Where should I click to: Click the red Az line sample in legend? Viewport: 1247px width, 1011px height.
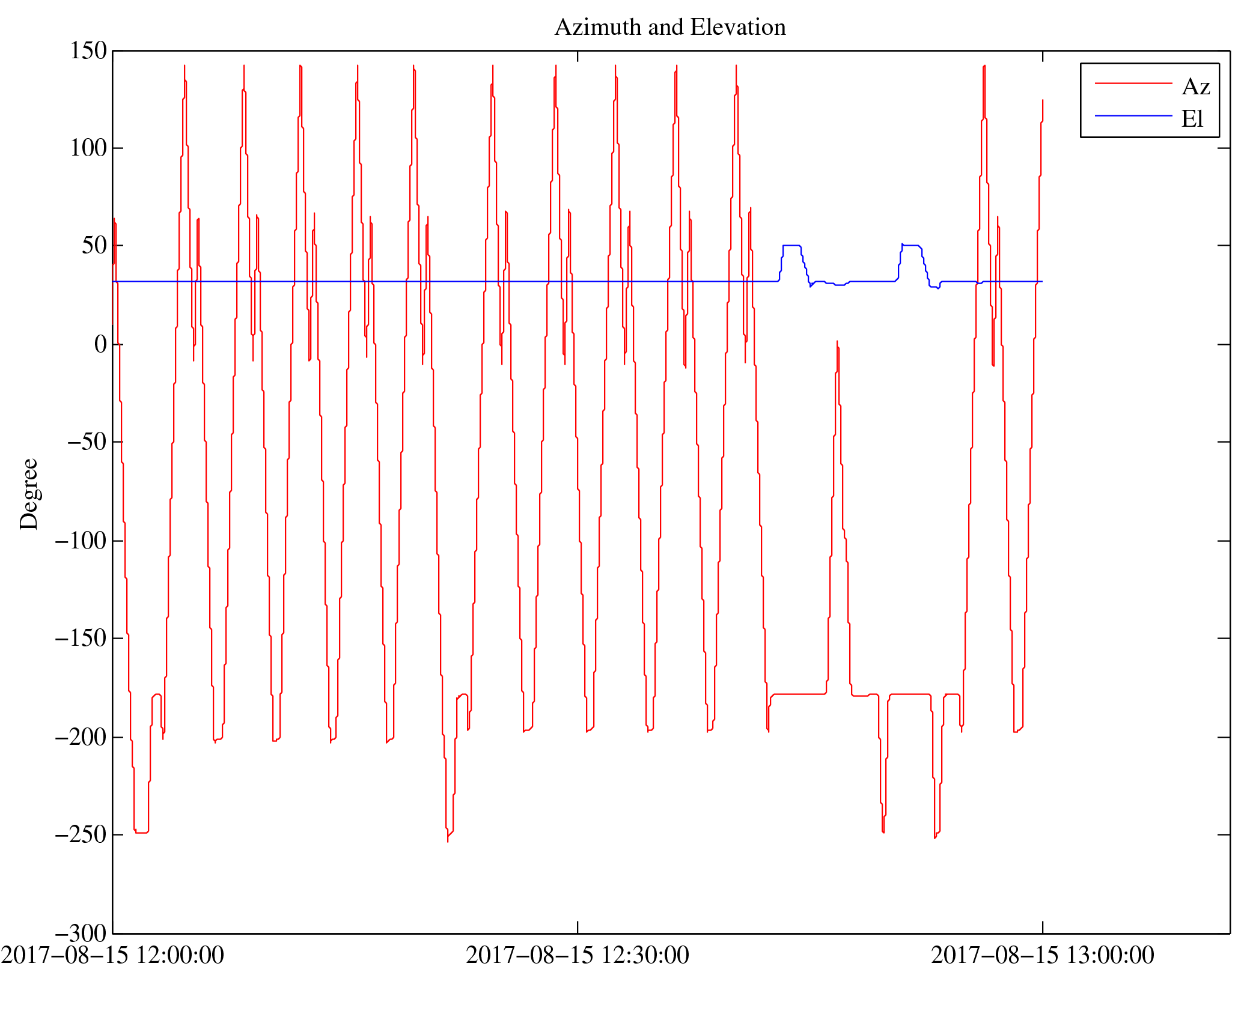click(1133, 83)
